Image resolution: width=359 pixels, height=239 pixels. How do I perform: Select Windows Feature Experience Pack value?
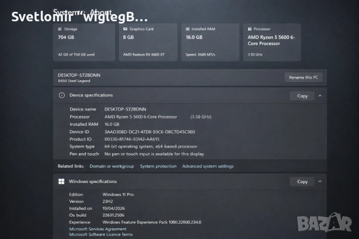(x=152, y=222)
